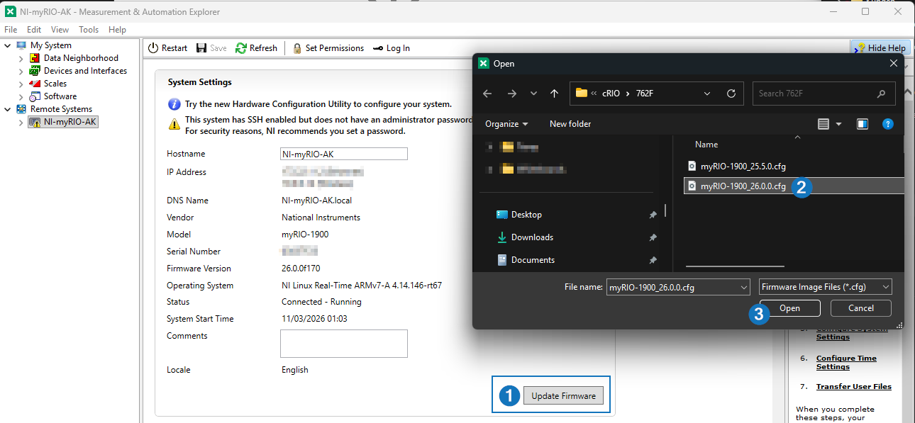Click the Refresh toolbar icon
This screenshot has width=915, height=423.
pos(241,48)
